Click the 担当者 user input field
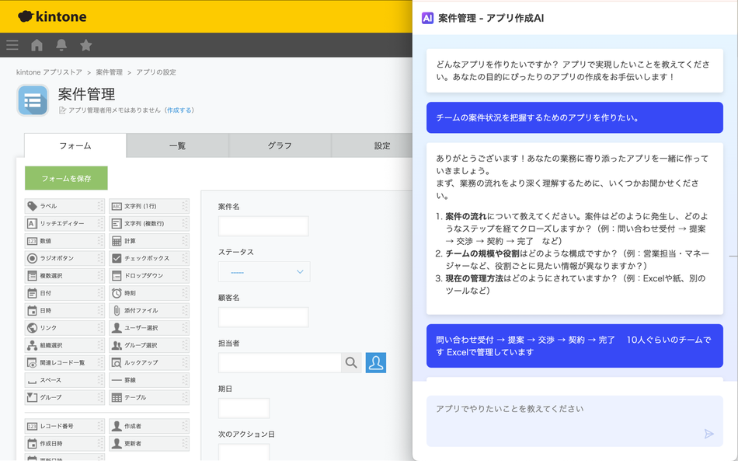738x461 pixels. click(280, 362)
